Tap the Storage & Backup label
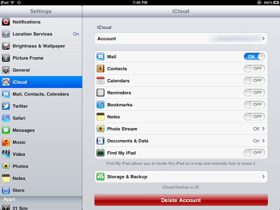This screenshot has height=210, width=280. click(x=127, y=177)
